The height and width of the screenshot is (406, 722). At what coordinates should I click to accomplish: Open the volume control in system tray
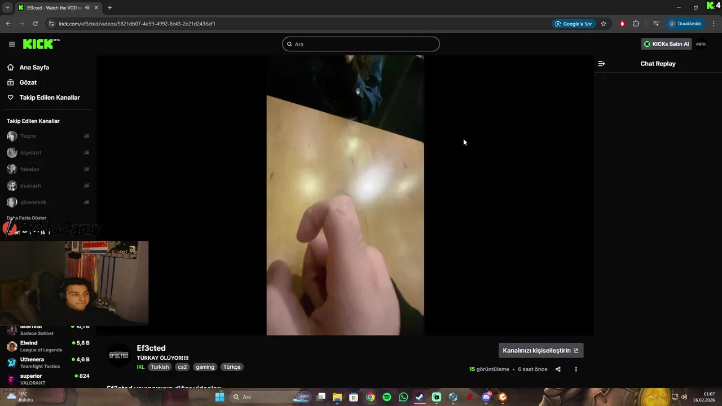[x=684, y=397]
